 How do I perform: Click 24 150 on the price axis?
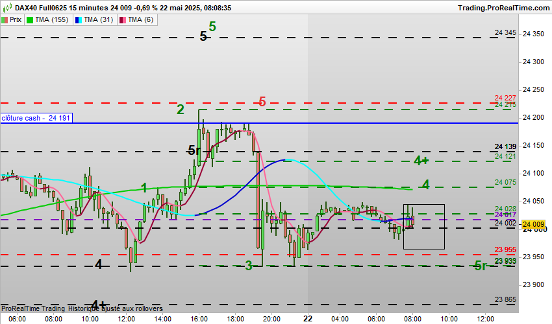pyautogui.click(x=533, y=146)
